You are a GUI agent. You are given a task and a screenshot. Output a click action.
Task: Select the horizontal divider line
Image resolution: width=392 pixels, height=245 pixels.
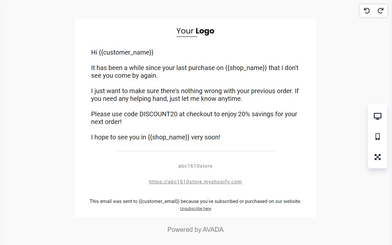point(195,151)
